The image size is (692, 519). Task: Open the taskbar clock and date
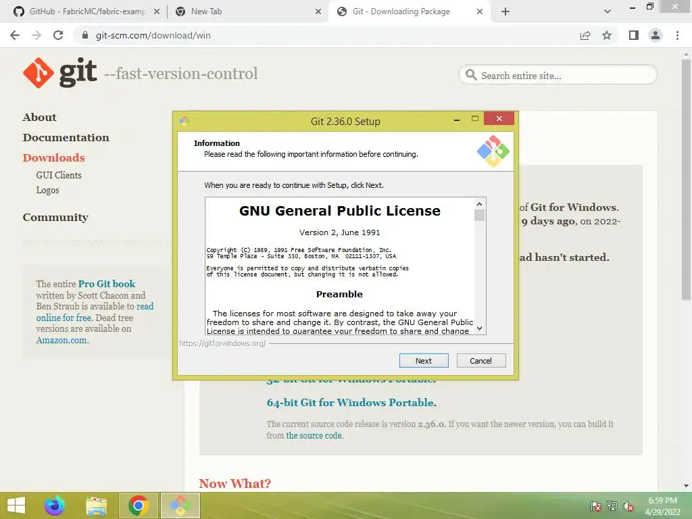662,506
